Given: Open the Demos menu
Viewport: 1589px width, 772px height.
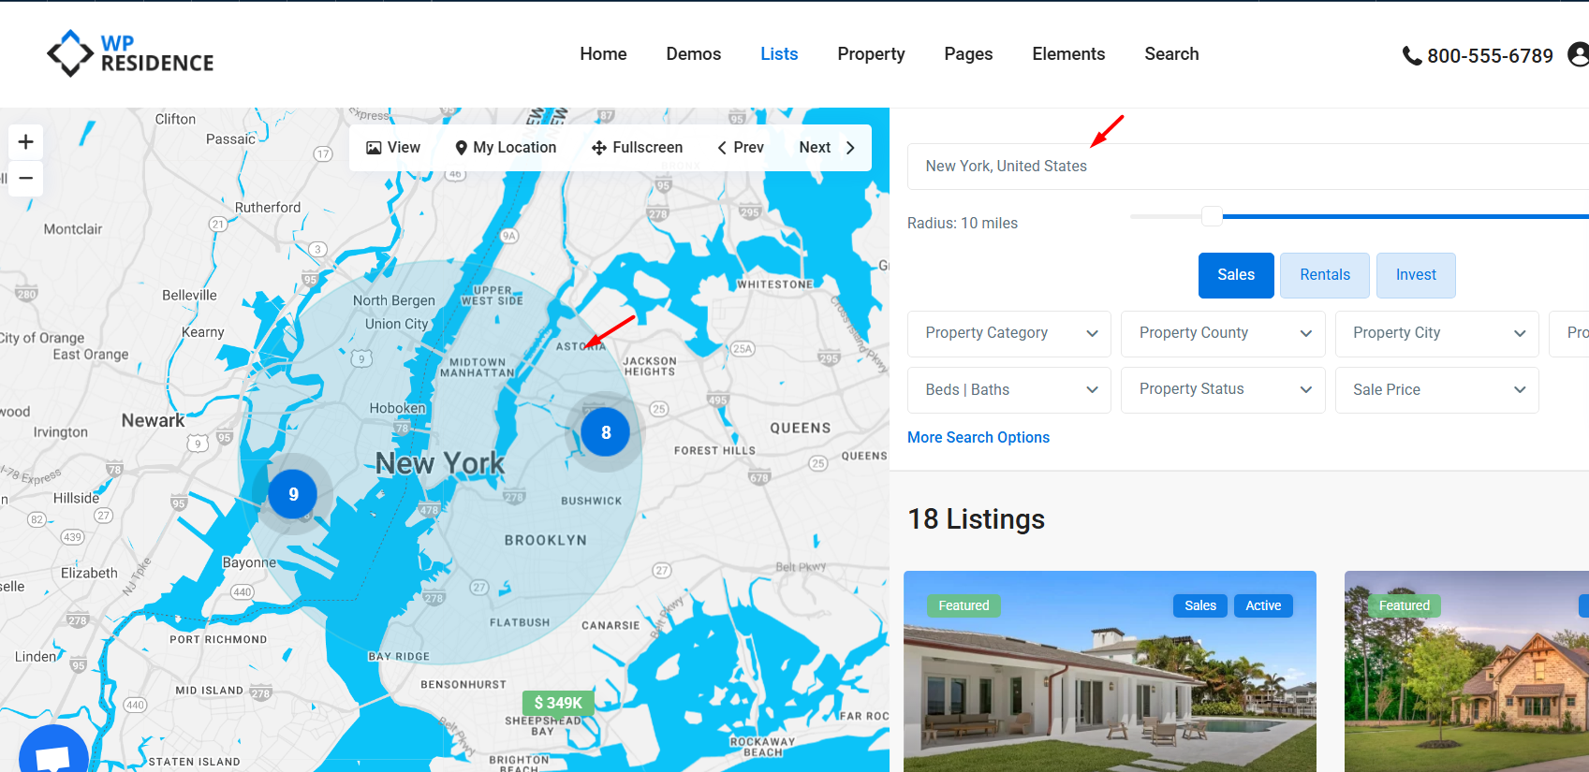Looking at the screenshot, I should pyautogui.click(x=693, y=54).
